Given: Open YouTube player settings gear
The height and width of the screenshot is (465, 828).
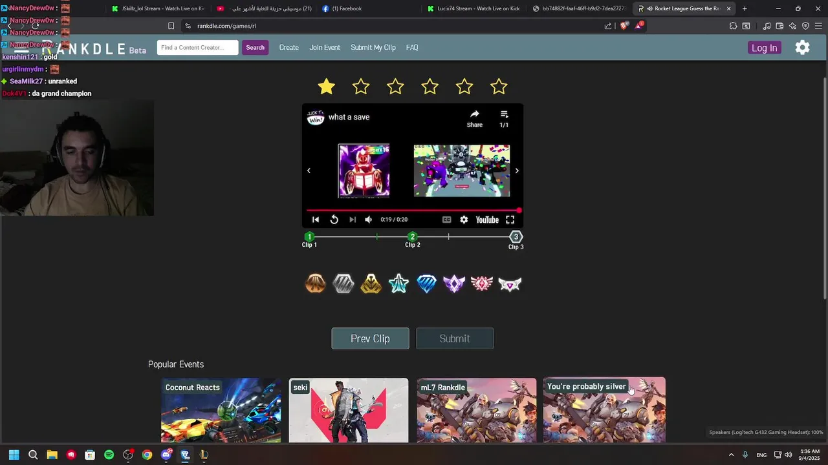Looking at the screenshot, I should coord(464,220).
